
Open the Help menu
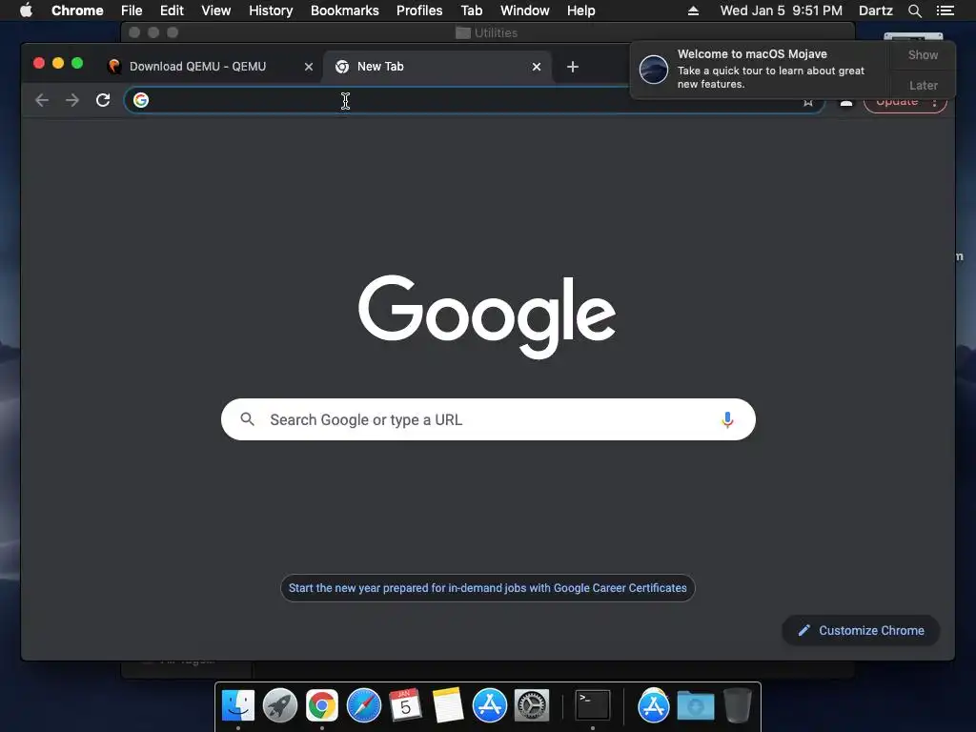point(580,10)
